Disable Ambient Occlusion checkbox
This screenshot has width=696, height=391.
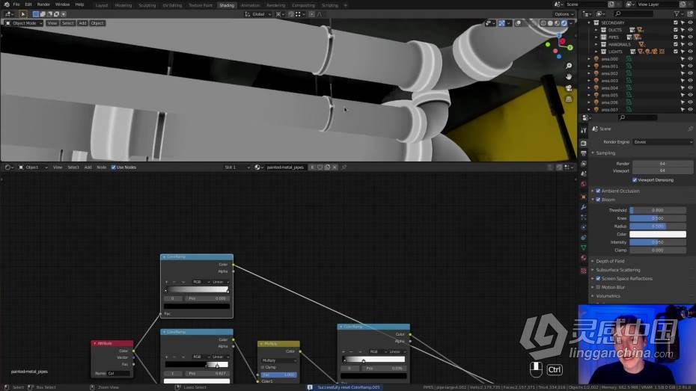pyautogui.click(x=598, y=191)
